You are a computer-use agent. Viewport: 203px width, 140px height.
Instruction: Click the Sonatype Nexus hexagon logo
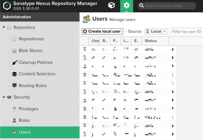7,6
